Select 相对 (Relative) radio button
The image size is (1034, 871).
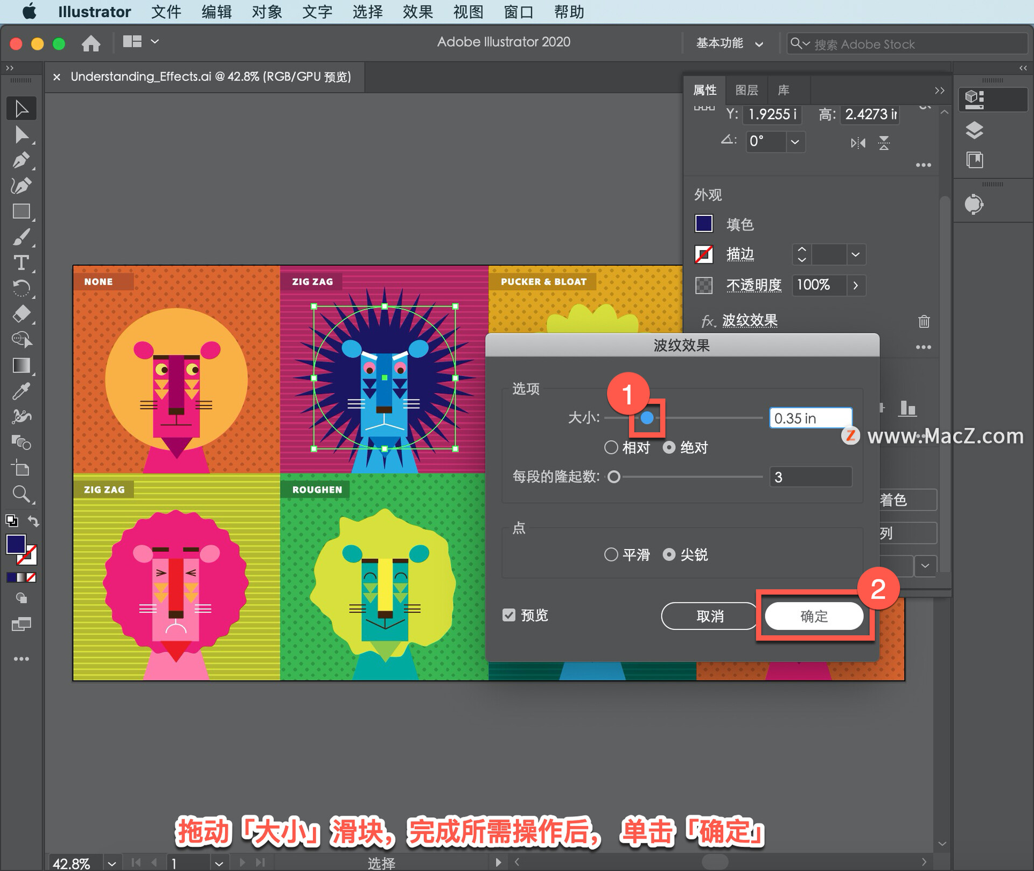pos(610,447)
